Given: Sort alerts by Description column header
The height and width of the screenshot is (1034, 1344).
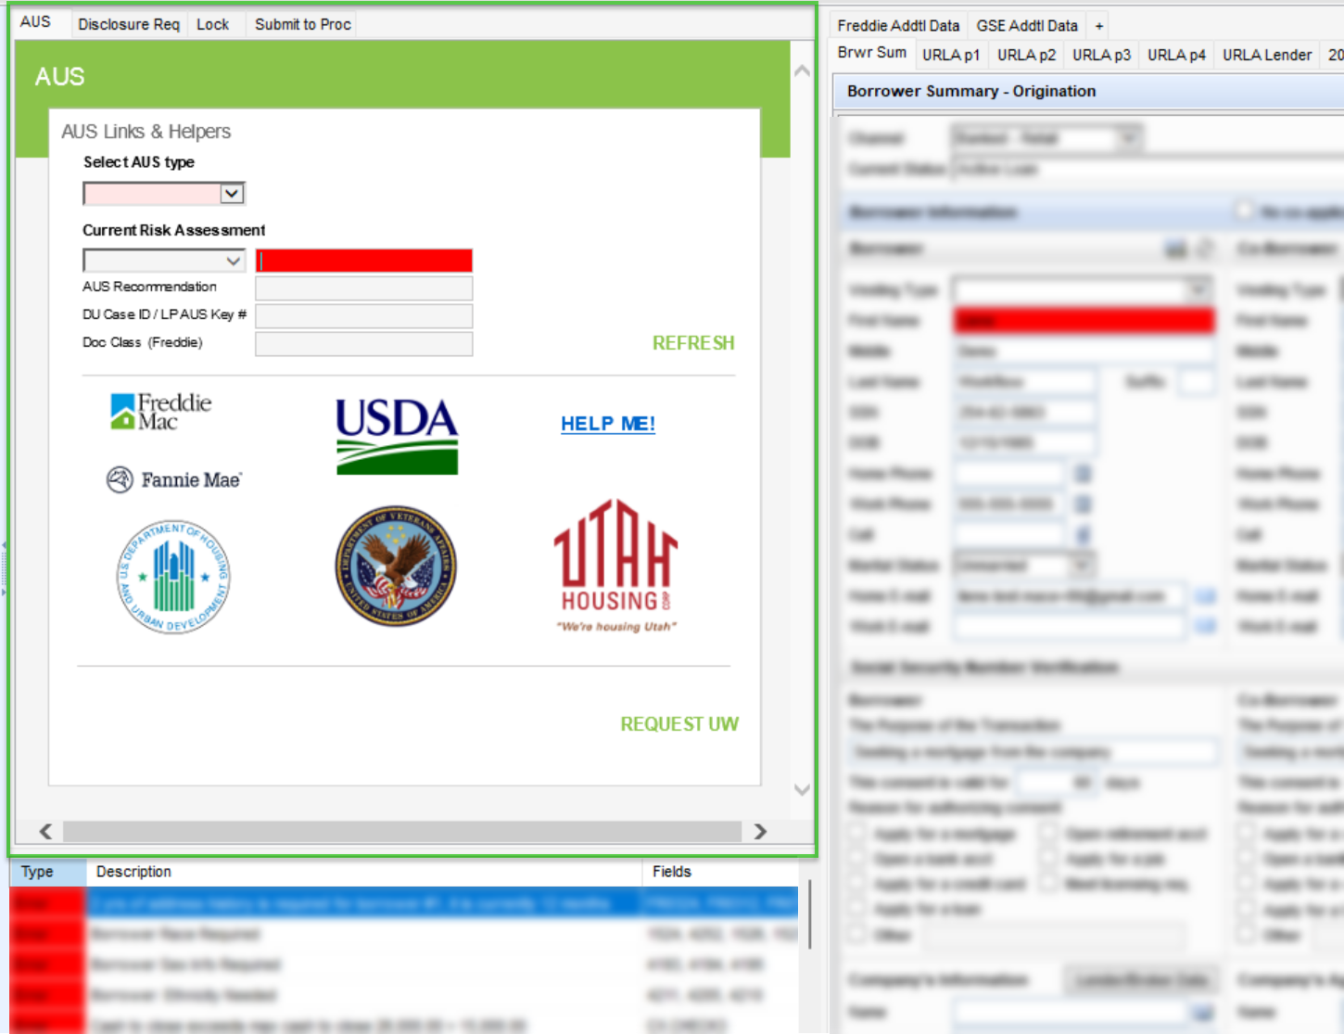Looking at the screenshot, I should tap(364, 872).
